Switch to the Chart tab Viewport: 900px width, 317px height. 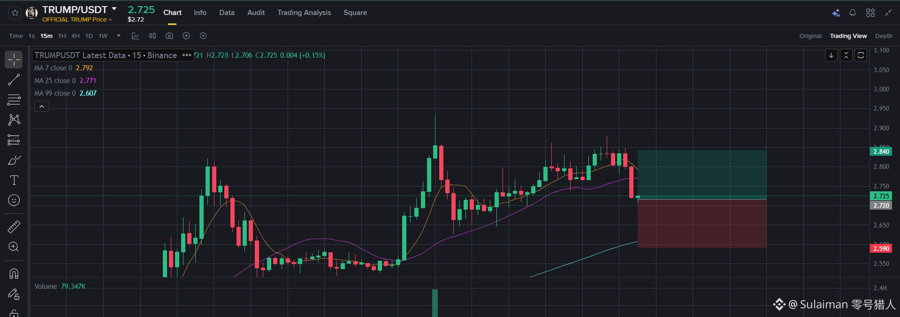tap(172, 13)
